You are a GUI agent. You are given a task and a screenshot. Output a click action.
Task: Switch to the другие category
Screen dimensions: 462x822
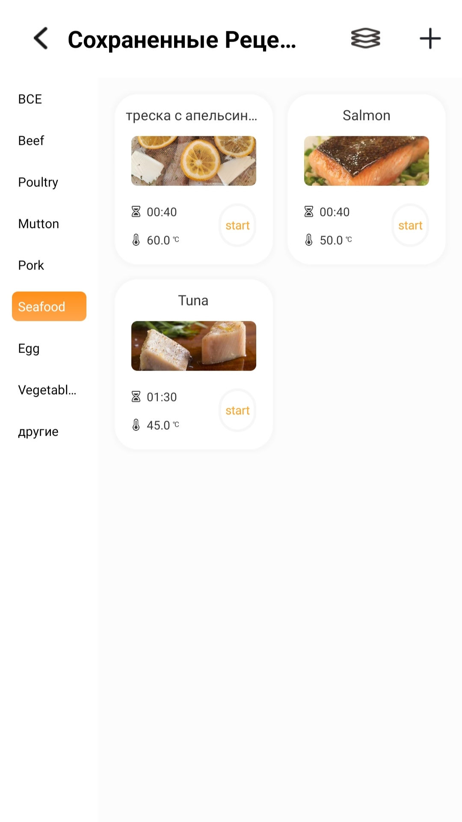point(38,431)
